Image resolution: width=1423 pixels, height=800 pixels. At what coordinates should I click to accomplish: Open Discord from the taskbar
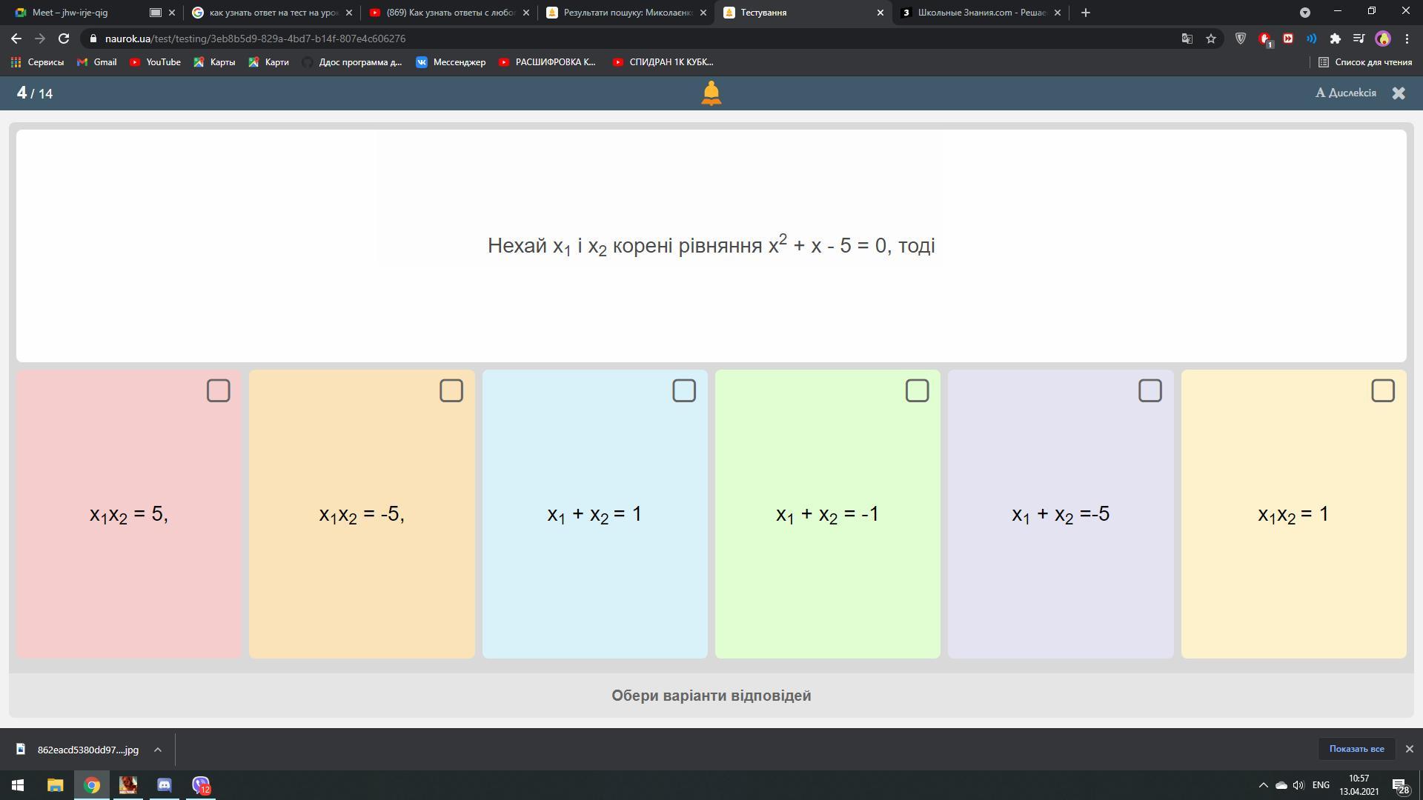click(165, 784)
